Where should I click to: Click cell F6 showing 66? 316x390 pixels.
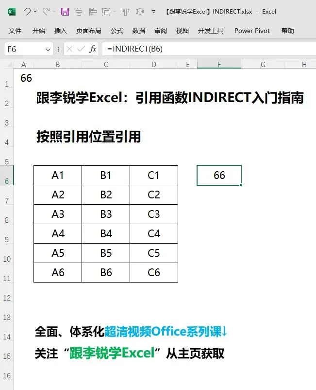pos(219,176)
